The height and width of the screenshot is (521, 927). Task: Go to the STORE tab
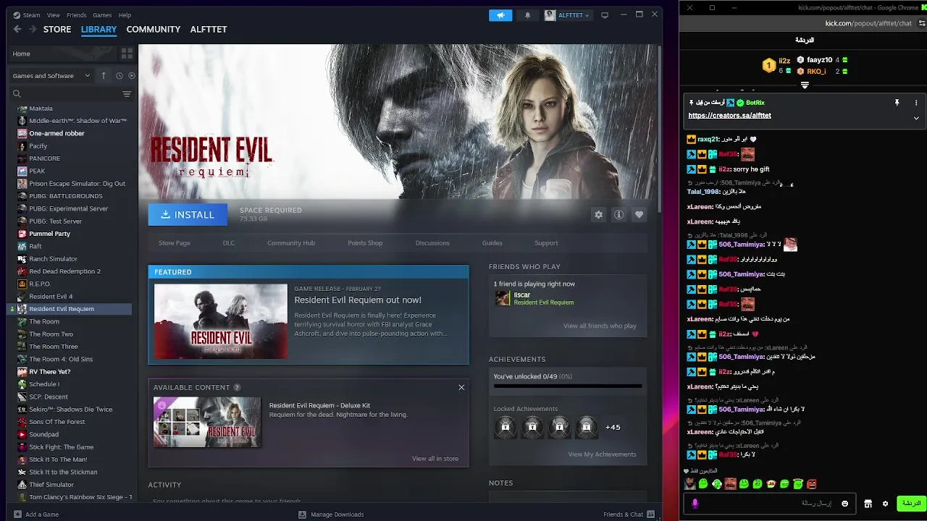click(x=57, y=29)
